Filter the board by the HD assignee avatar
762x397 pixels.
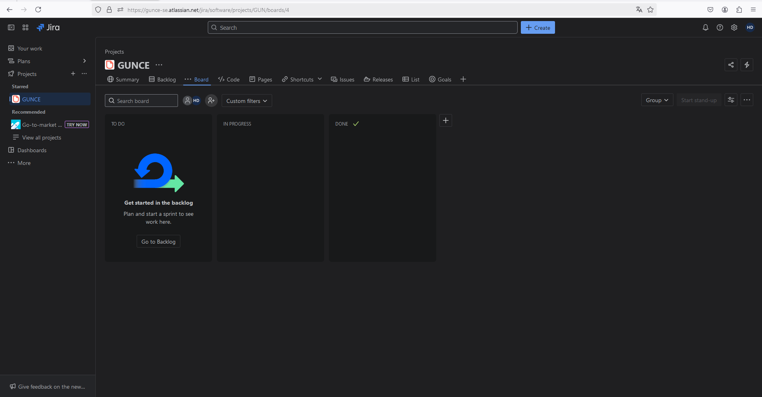tap(196, 101)
